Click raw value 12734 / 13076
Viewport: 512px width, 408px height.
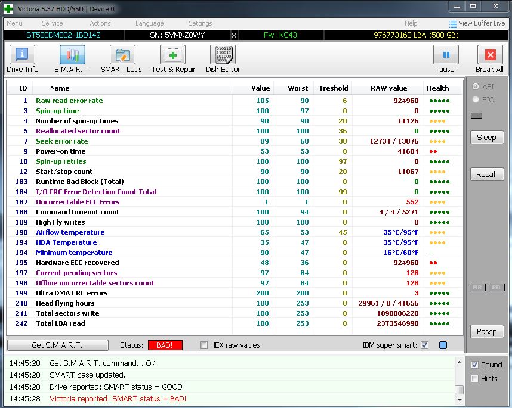[394, 141]
